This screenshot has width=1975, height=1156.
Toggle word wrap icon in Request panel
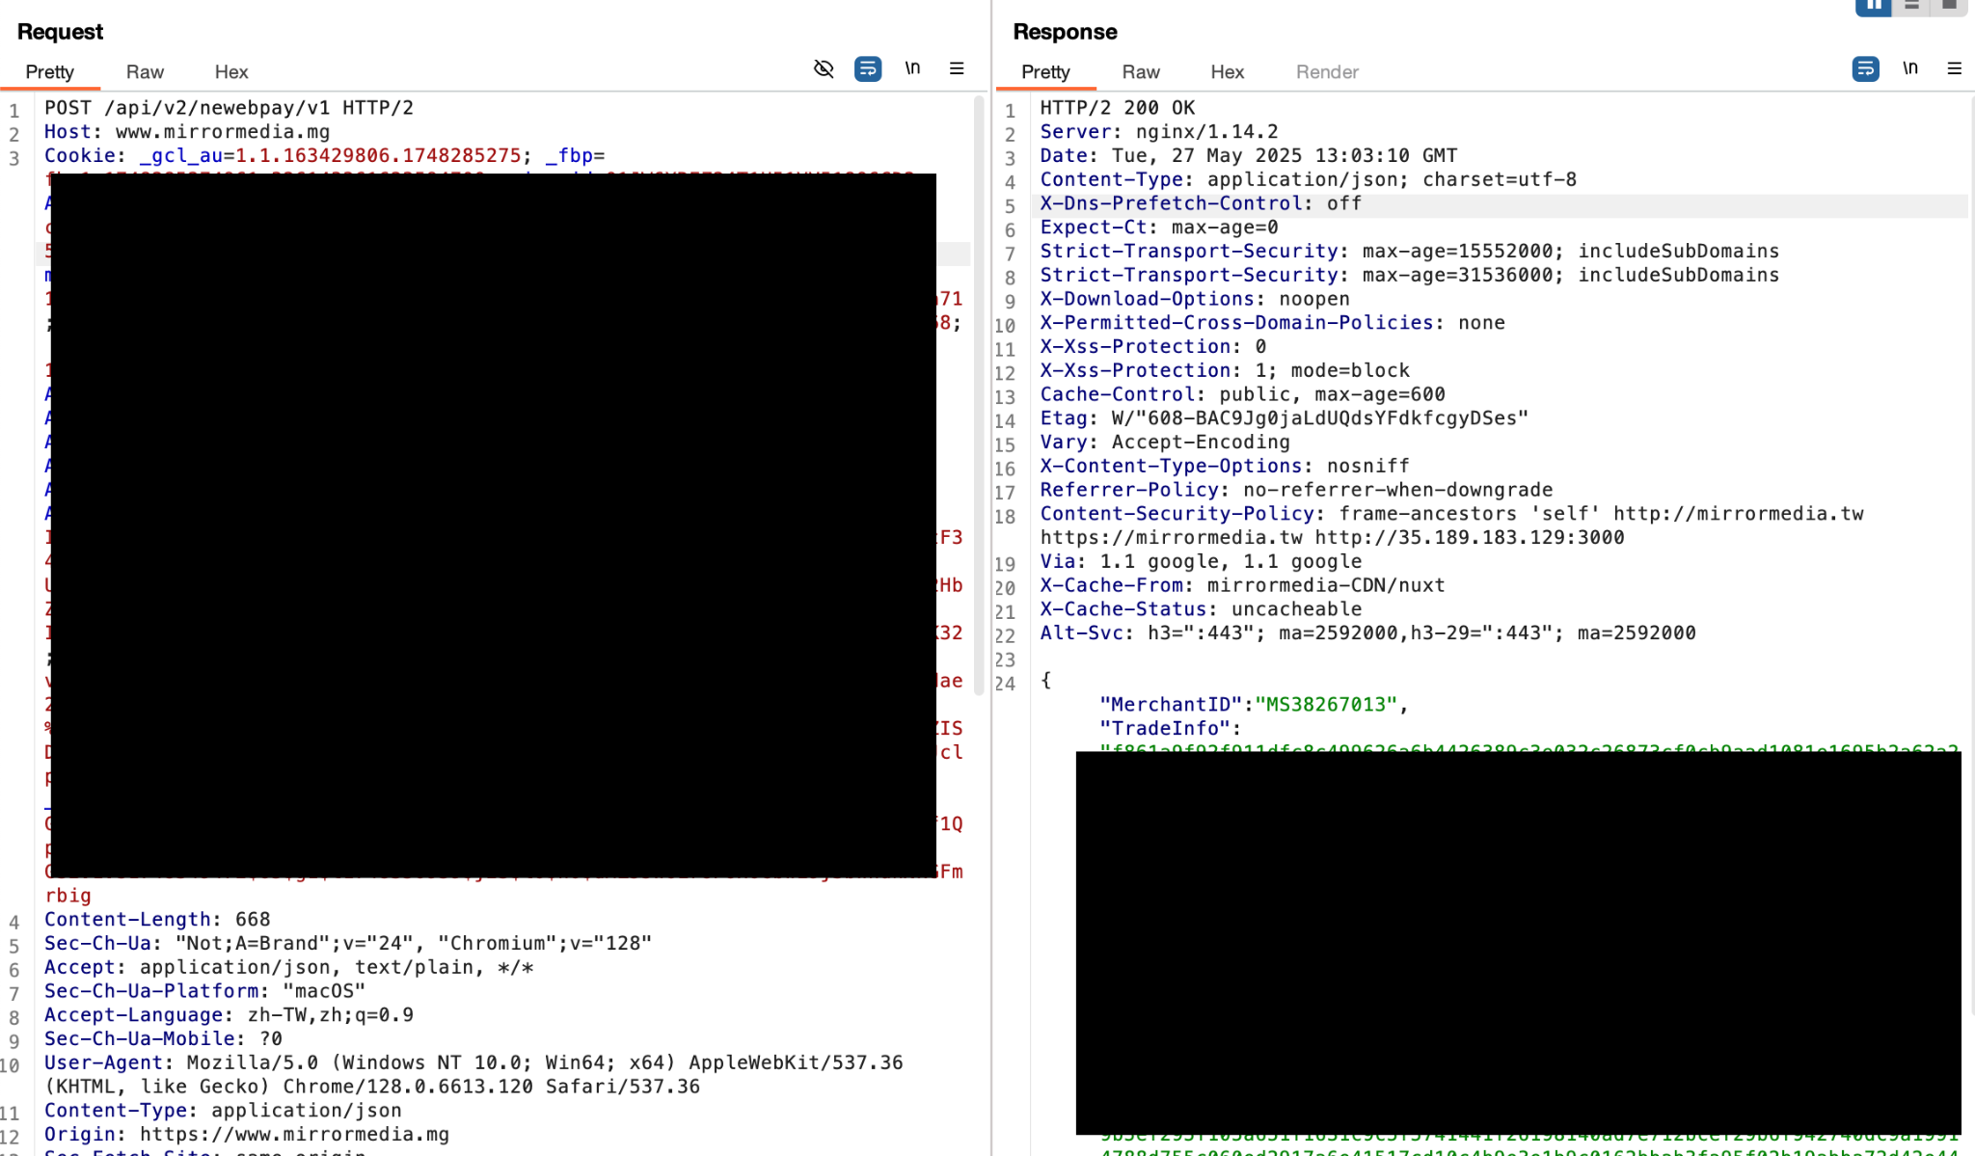point(868,68)
